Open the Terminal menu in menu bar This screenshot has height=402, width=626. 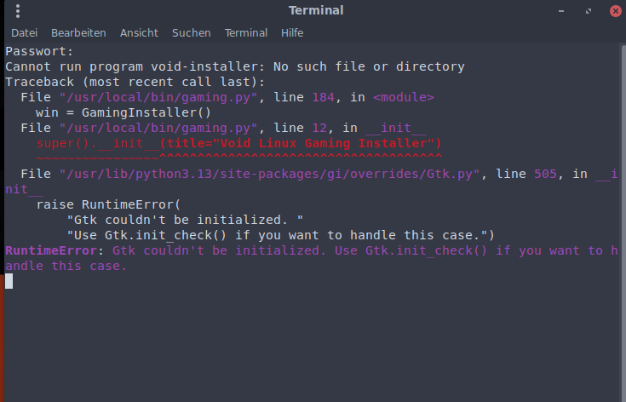[x=245, y=32]
